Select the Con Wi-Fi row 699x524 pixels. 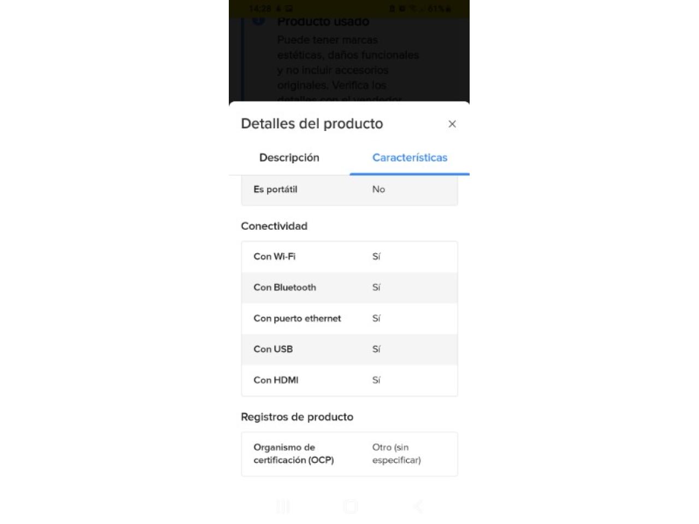click(349, 257)
